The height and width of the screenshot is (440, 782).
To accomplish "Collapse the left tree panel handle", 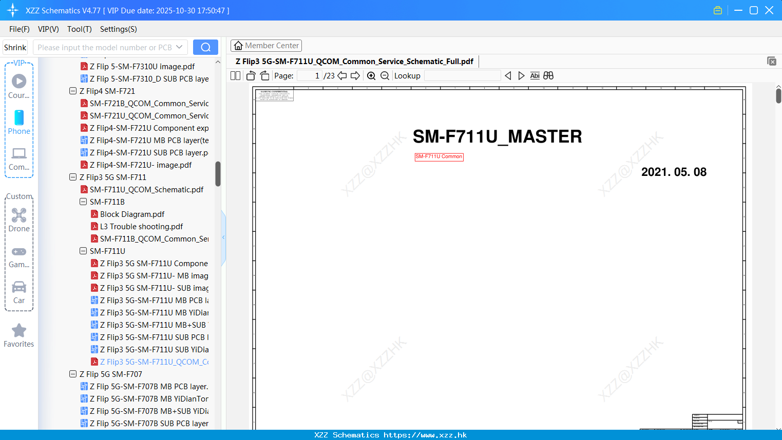I will tap(223, 237).
